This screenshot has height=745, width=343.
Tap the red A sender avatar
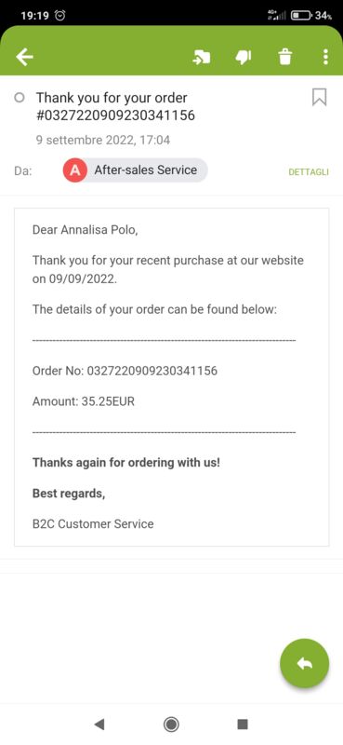tap(75, 170)
